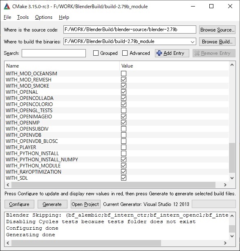
Task: Uncheck WITH_OPENIMAGEIO option
Action: point(123,116)
